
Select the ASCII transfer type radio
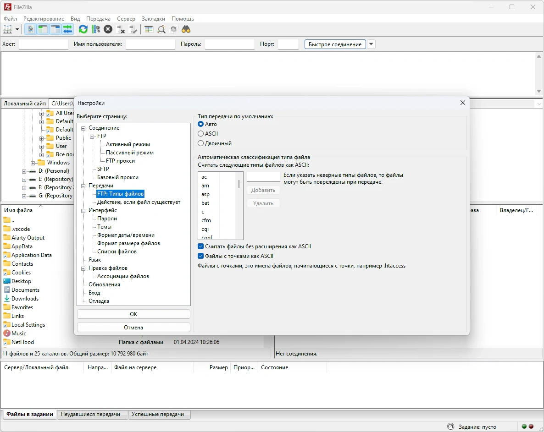(x=201, y=134)
